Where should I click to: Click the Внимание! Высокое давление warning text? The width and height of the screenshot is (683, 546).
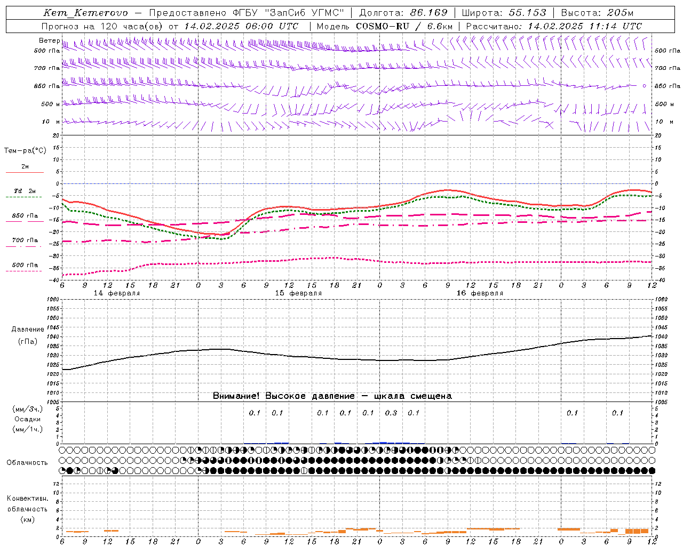click(x=332, y=396)
